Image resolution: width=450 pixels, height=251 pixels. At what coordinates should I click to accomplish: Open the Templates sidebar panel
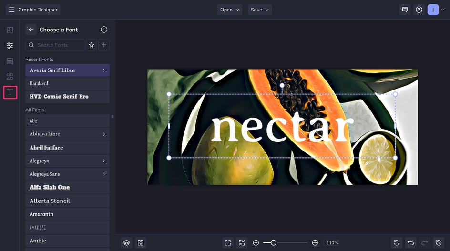(x=10, y=61)
